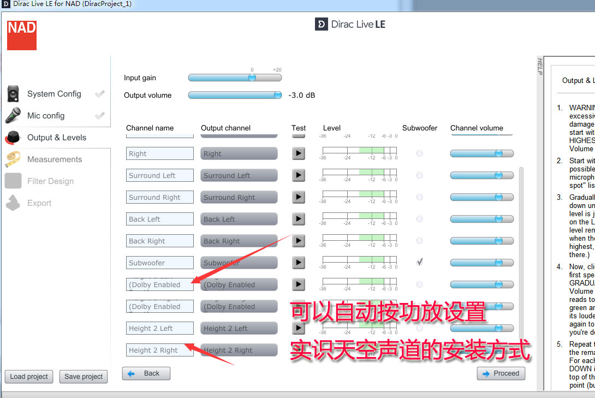Click the Surround Right level meter
This screenshot has width=595, height=398.
point(359,197)
